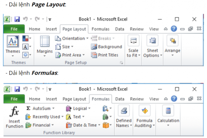Select the active Page Layout tab in upper window
This screenshot has width=207, height=138.
74,29
